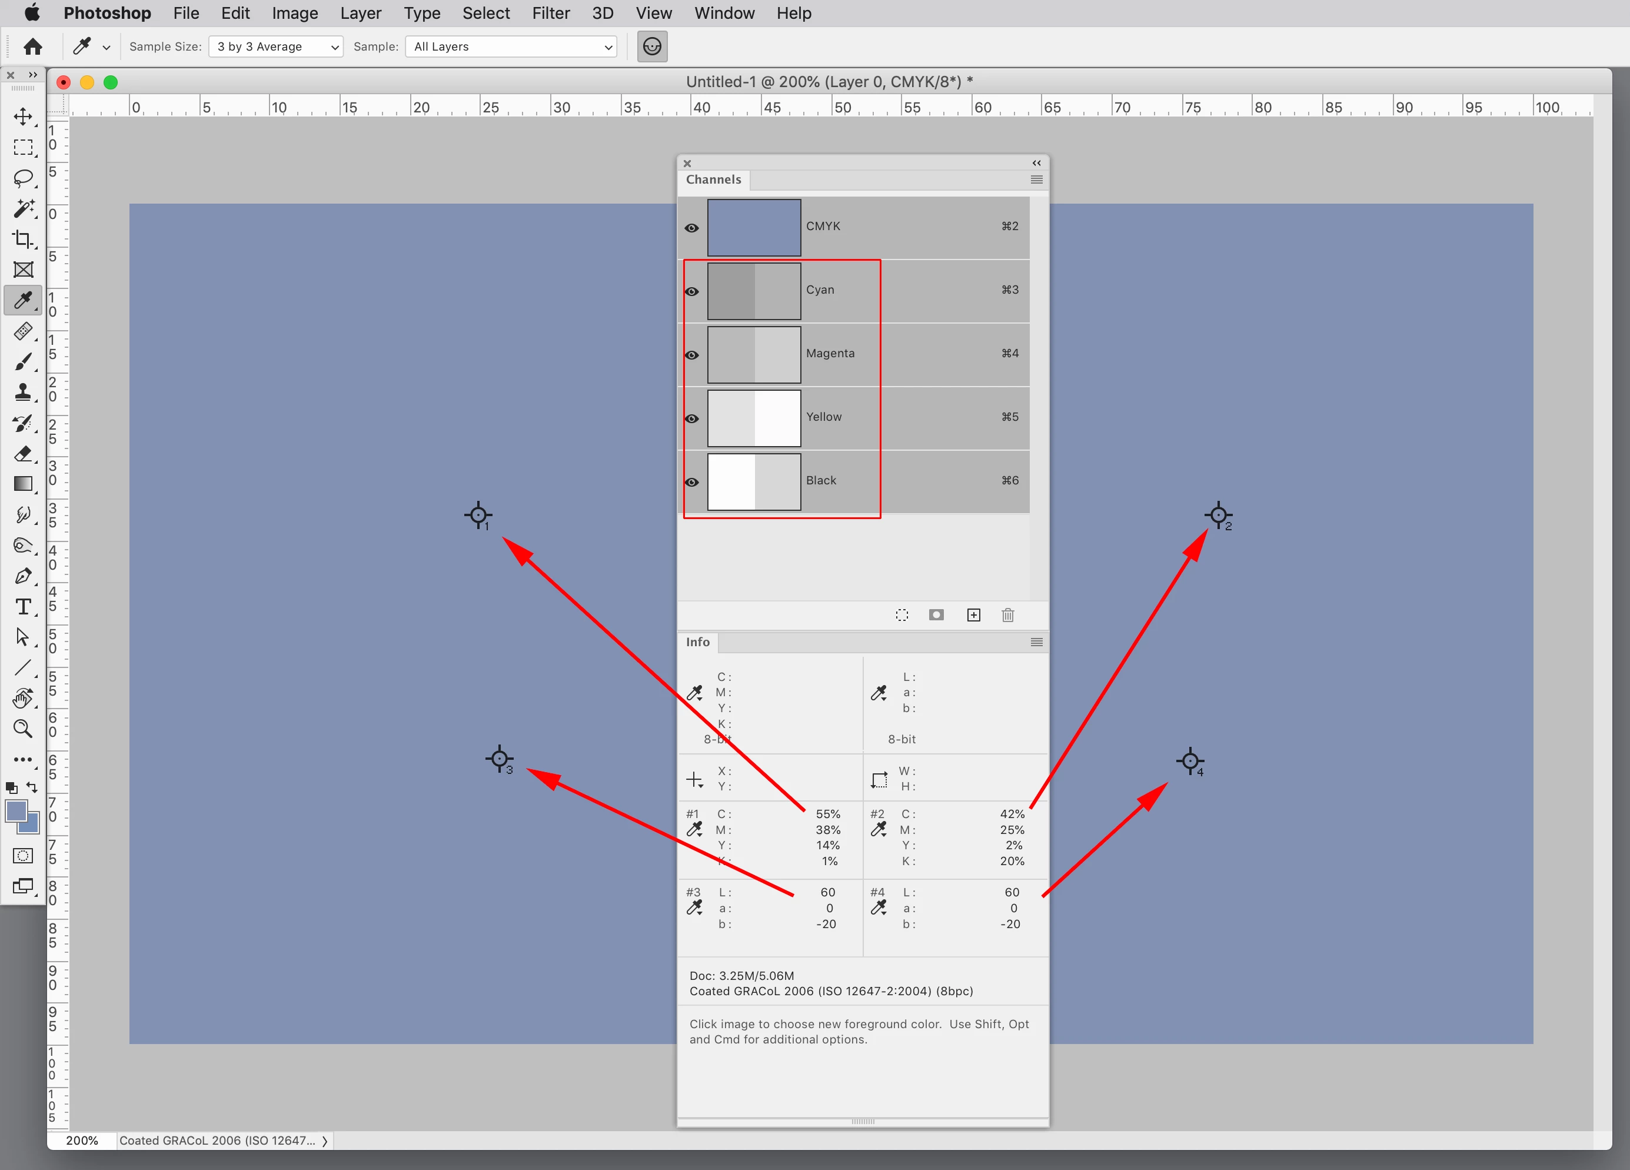Select the Lasso tool
The width and height of the screenshot is (1630, 1170).
click(23, 178)
